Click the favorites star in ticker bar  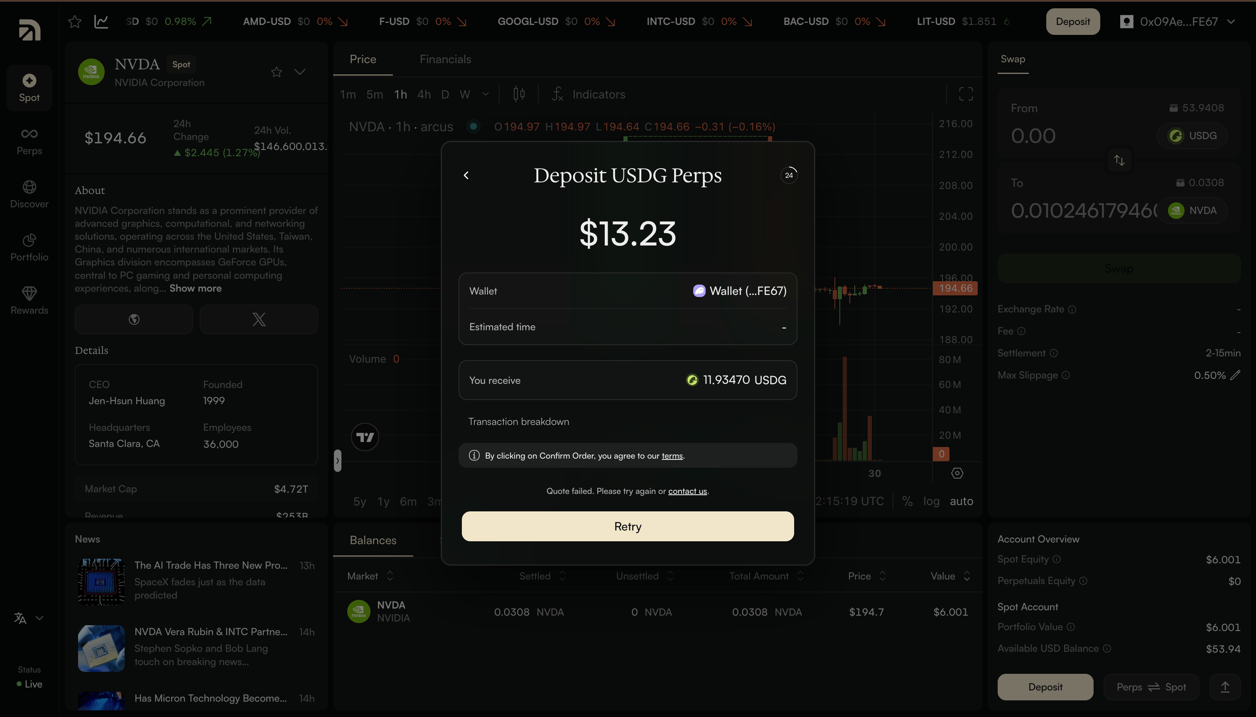click(75, 22)
